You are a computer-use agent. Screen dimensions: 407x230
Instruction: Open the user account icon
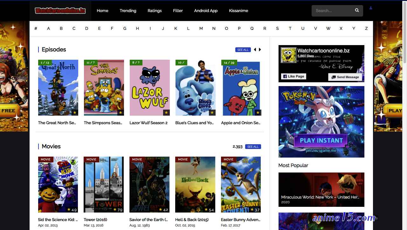371,8
